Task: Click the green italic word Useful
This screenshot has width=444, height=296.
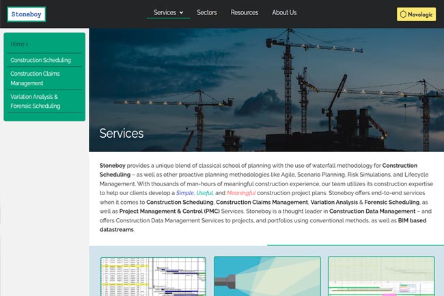Action: click(205, 193)
